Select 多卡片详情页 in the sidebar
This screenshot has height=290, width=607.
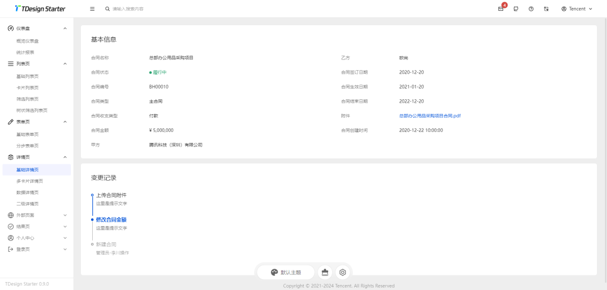coord(30,181)
